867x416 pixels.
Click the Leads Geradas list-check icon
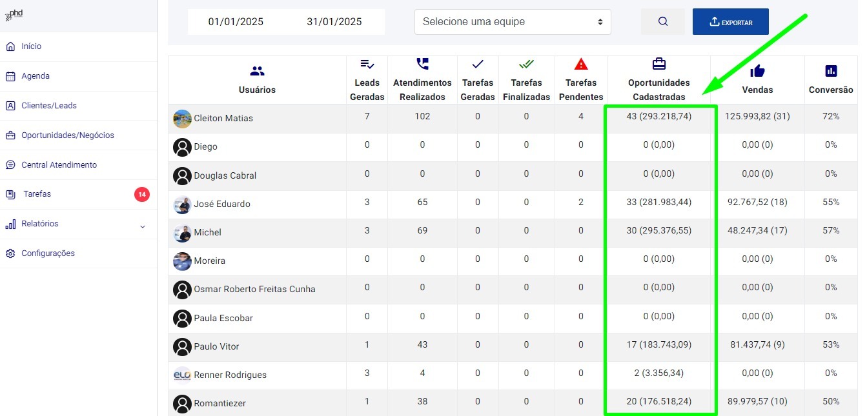coord(367,64)
